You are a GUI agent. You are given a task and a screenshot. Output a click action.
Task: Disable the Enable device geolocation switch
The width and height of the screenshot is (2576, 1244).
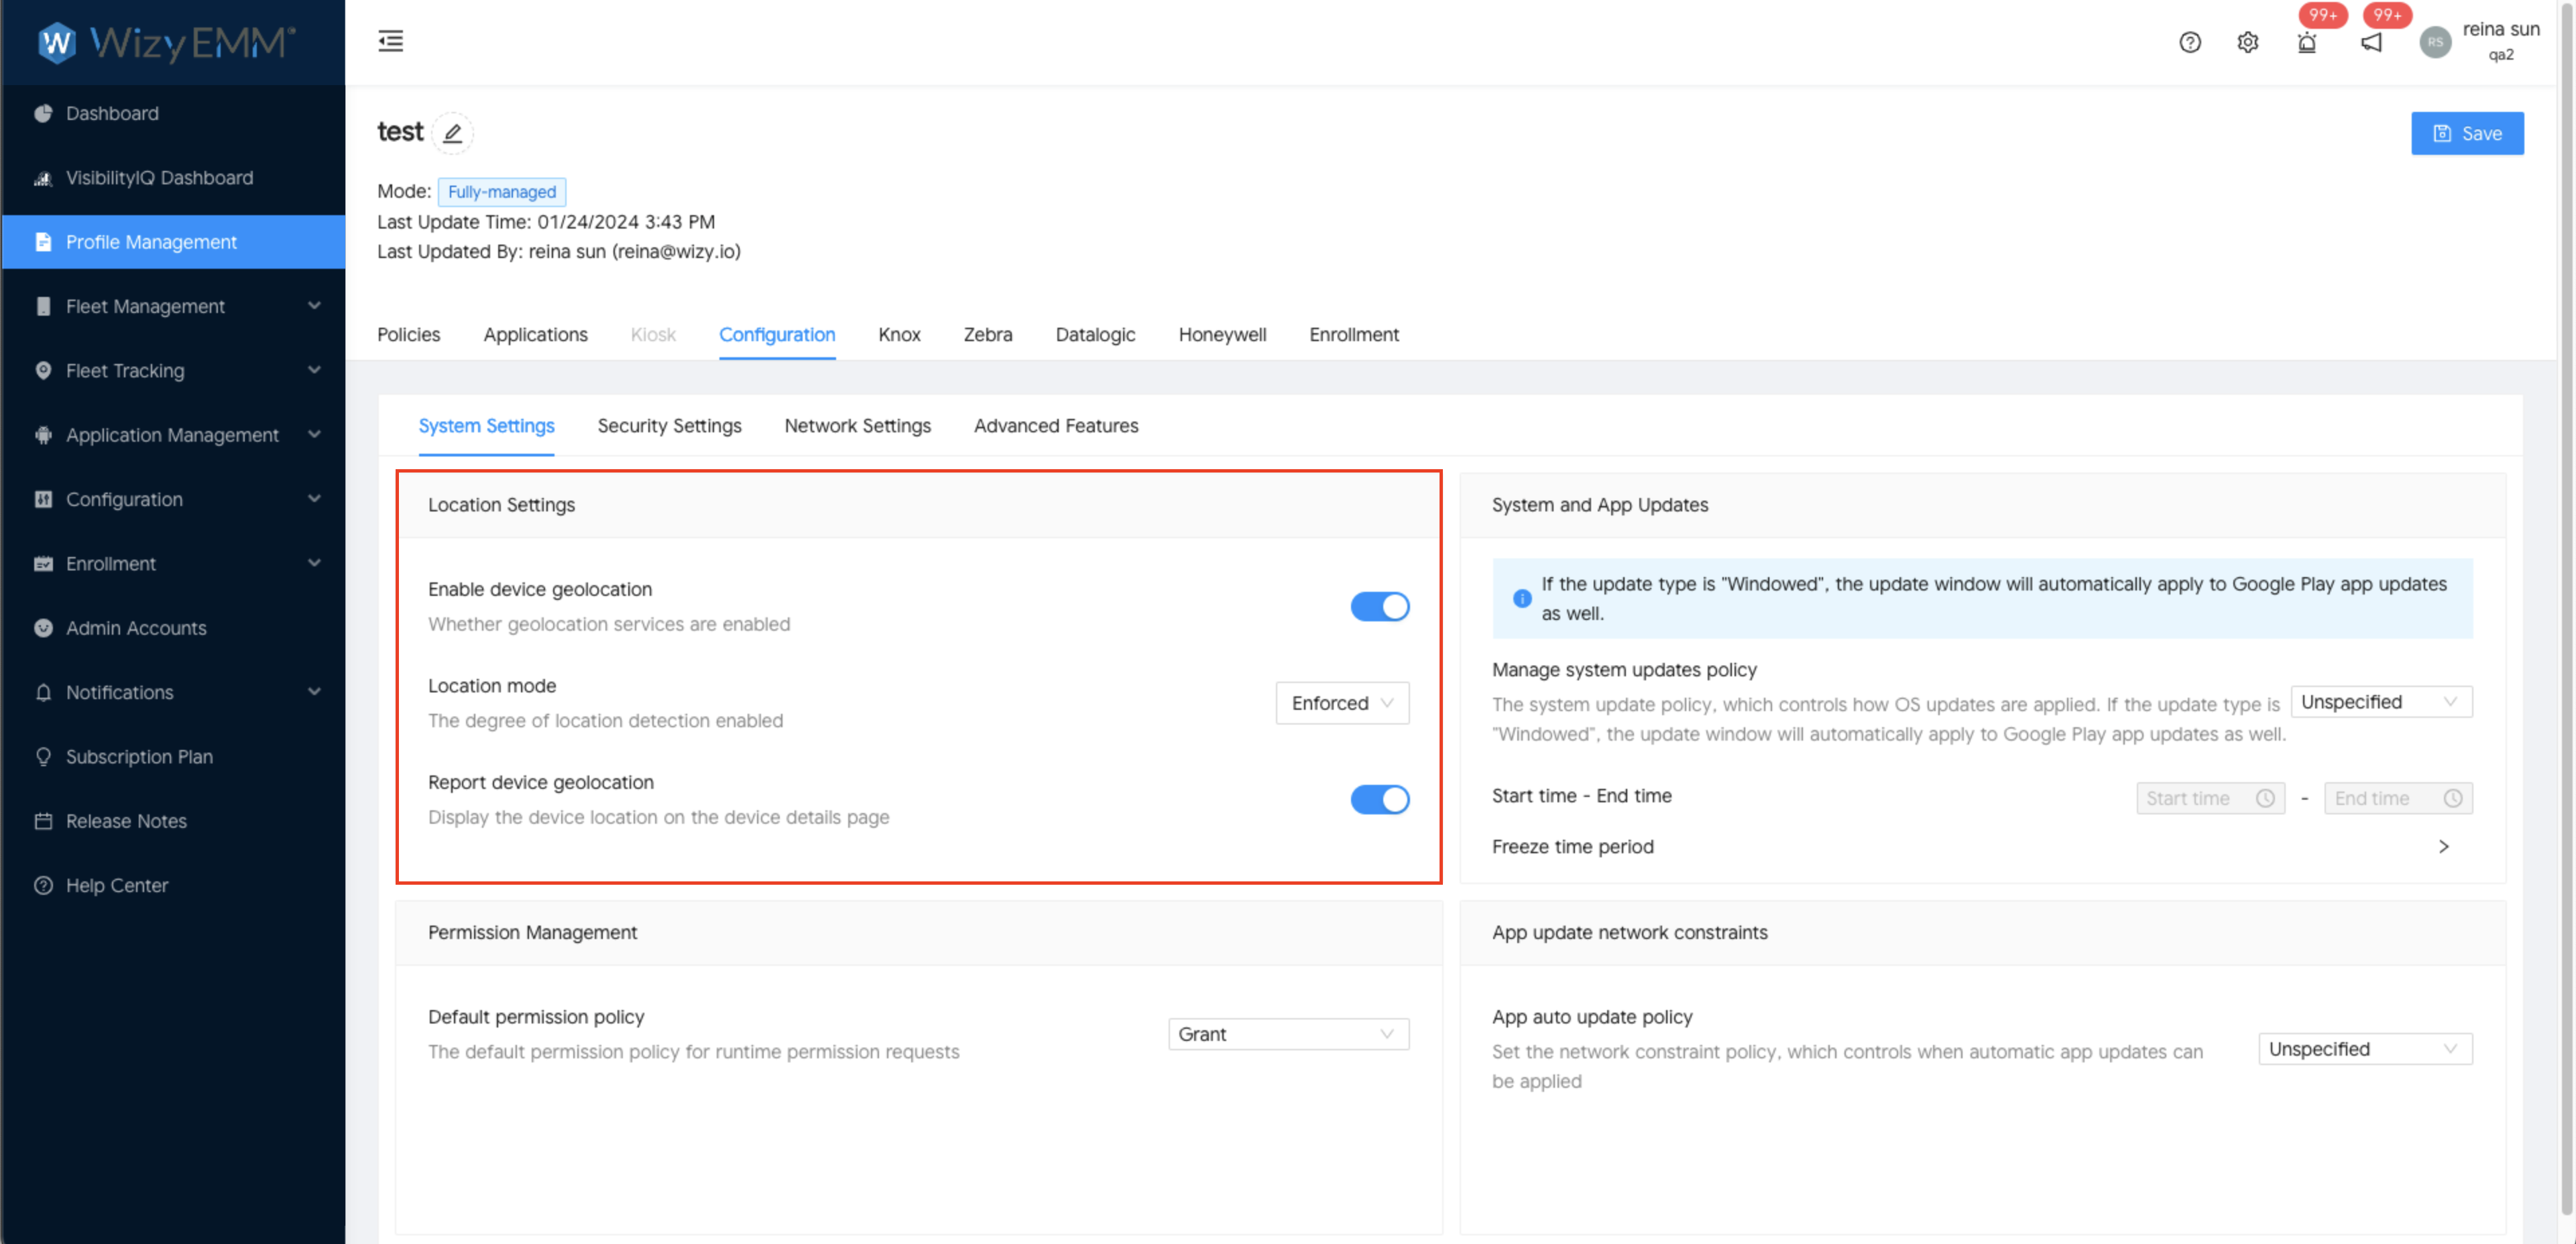coord(1379,606)
